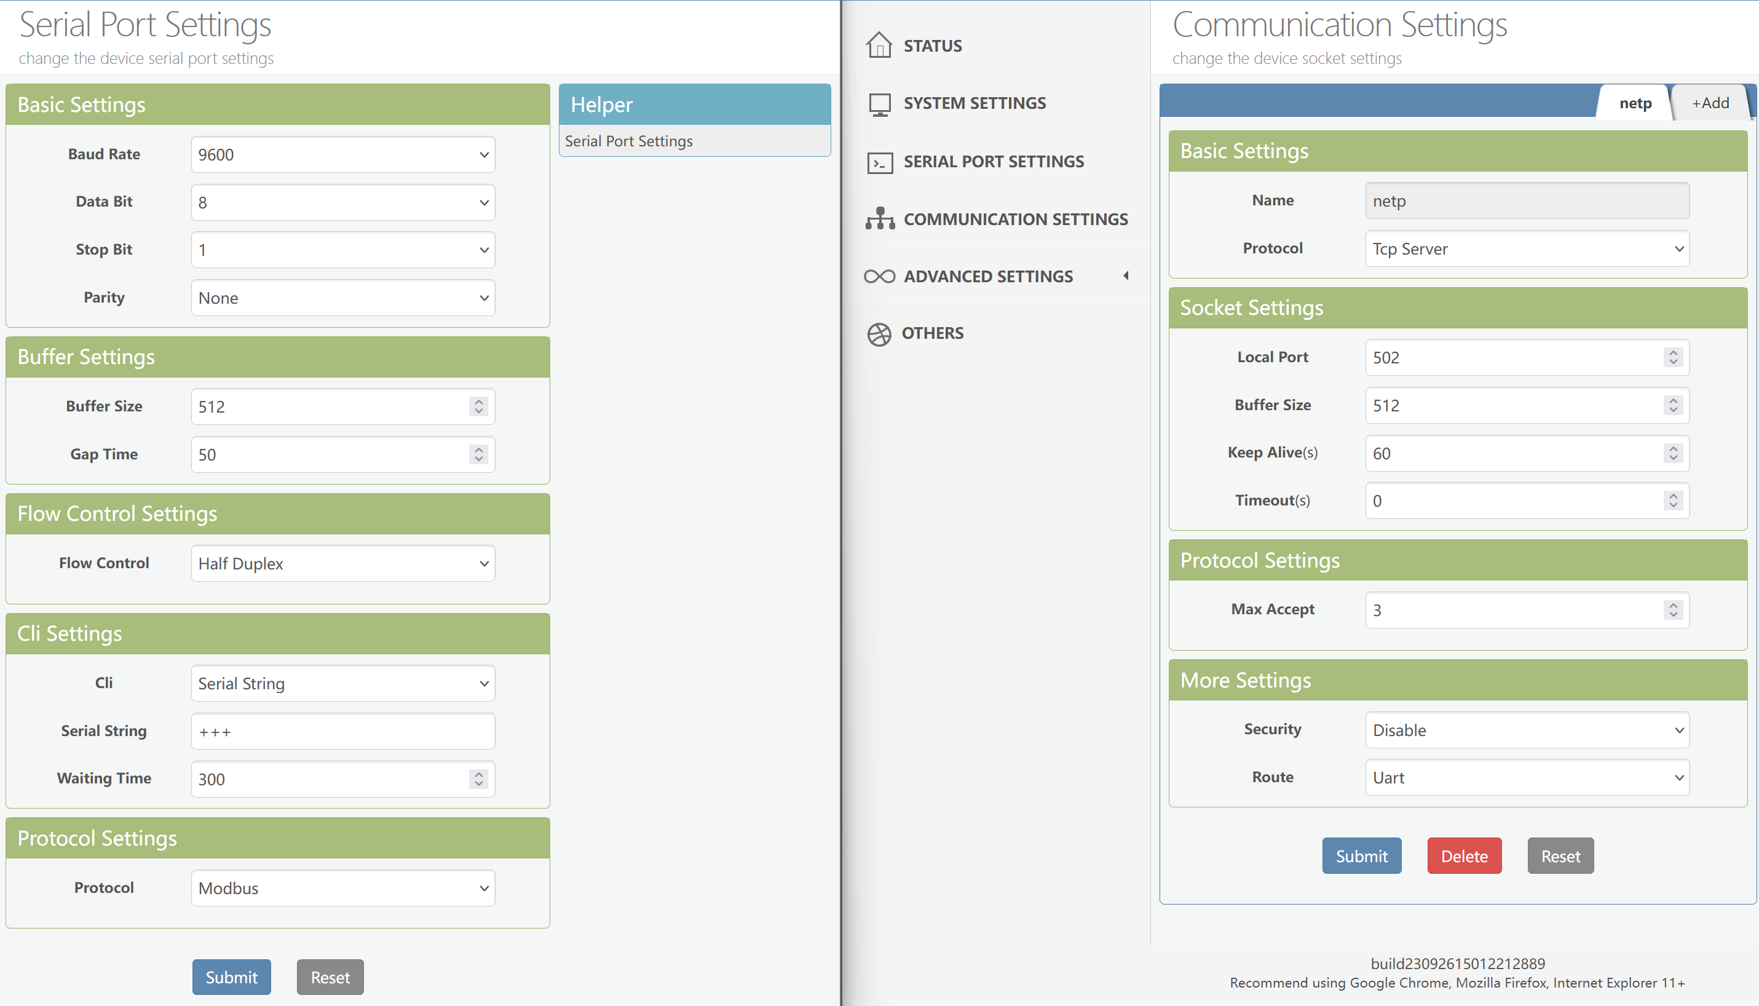Viewport: 1759px width, 1006px height.
Task: Click the red Delete button
Action: pos(1463,855)
